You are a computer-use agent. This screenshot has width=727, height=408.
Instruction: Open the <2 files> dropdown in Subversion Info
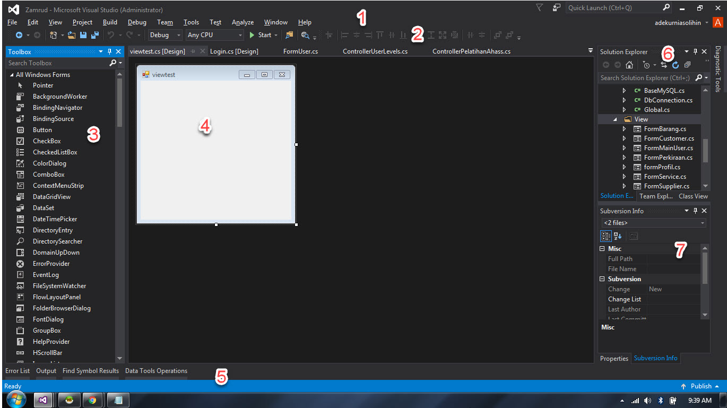654,223
